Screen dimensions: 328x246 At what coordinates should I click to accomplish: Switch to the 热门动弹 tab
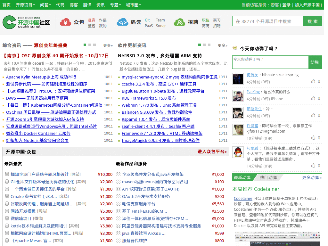(268, 177)
